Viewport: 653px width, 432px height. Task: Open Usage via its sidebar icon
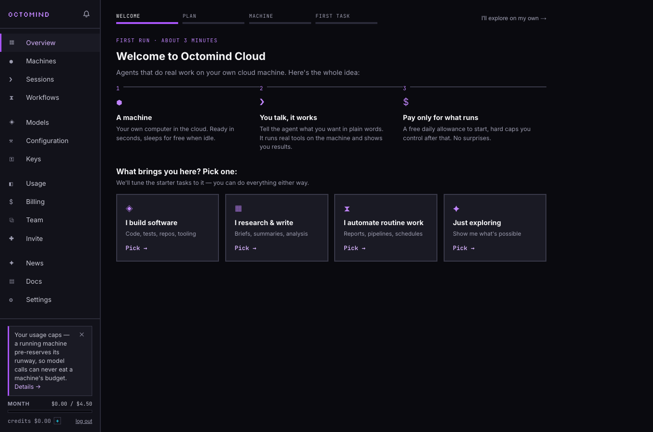coord(12,184)
